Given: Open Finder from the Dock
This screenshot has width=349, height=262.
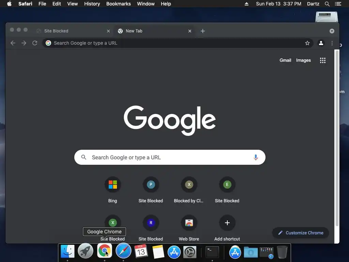Looking at the screenshot, I should pyautogui.click(x=67, y=251).
